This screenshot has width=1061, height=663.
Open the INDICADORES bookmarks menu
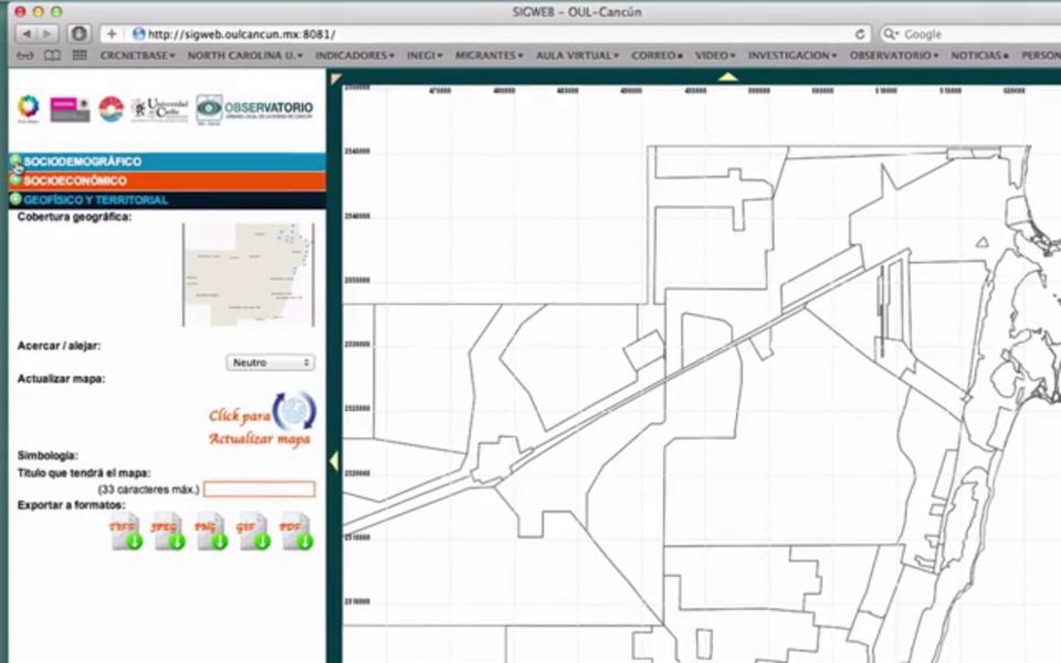pyautogui.click(x=355, y=56)
